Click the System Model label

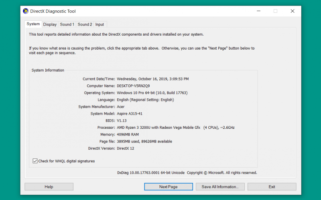click(x=103, y=114)
